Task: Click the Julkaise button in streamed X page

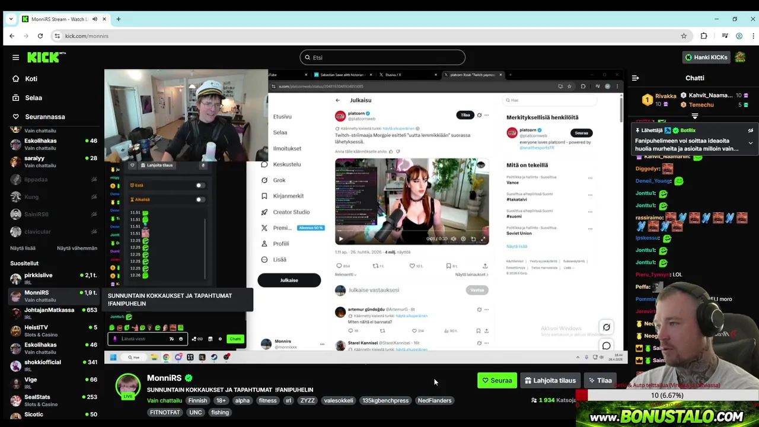Action: coord(289,280)
